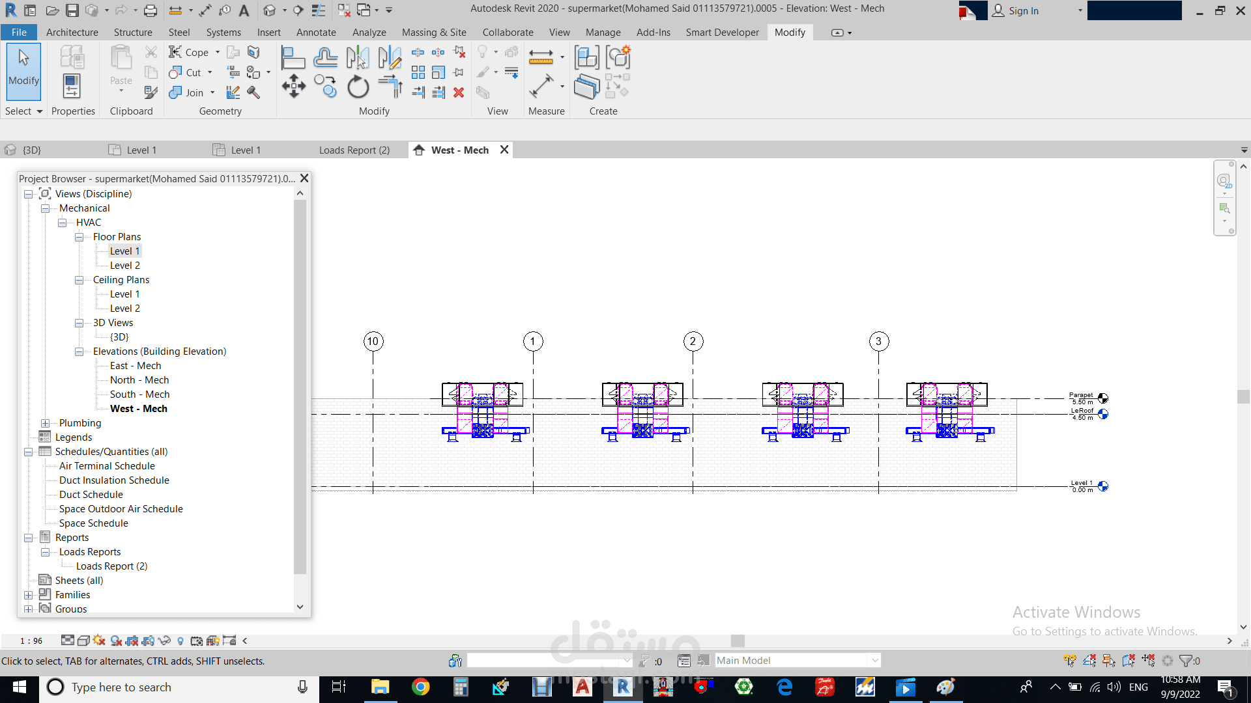Pick the Copy tool in Modify panel
The image size is (1251, 703).
point(325,87)
